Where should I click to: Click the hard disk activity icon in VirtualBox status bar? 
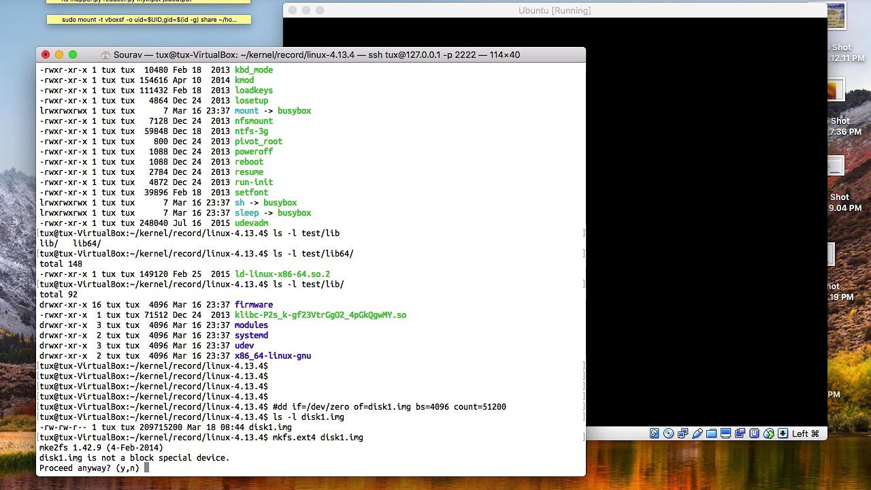click(x=654, y=434)
